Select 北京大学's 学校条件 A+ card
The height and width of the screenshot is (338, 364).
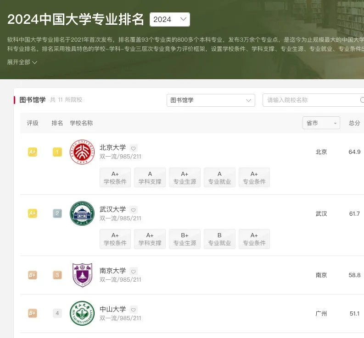click(x=115, y=177)
